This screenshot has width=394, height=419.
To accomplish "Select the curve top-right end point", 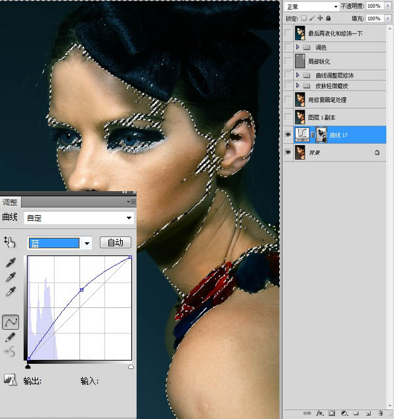I will [130, 257].
